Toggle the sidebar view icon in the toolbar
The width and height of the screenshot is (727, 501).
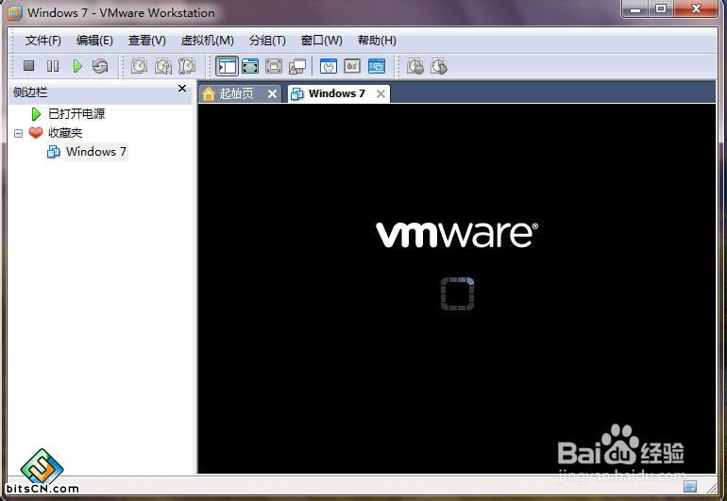click(227, 66)
